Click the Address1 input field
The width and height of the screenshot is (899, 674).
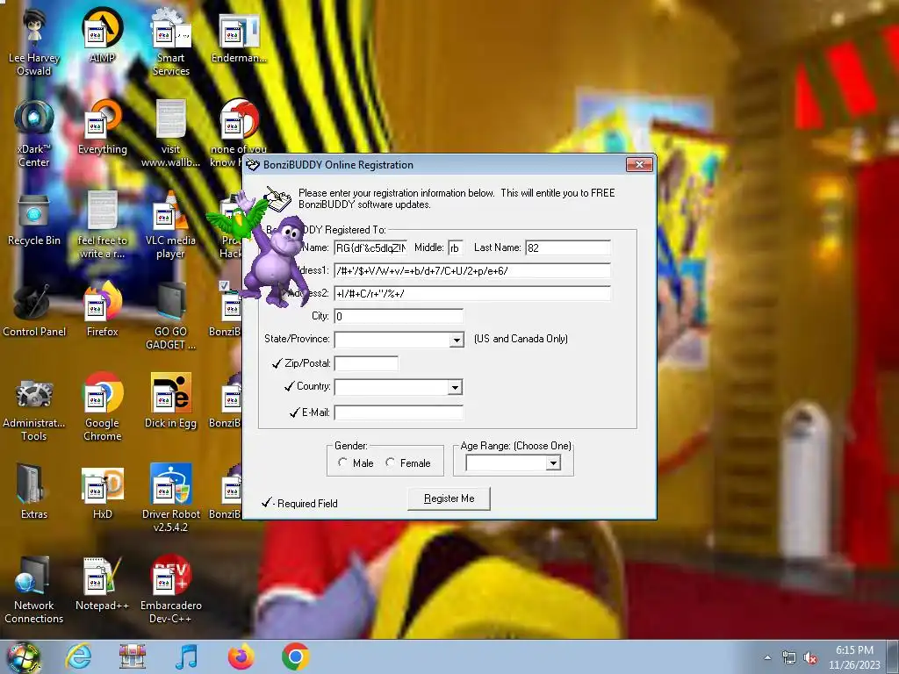click(472, 270)
